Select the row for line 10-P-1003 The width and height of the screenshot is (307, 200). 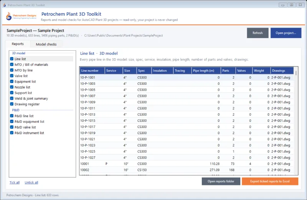[187, 84]
